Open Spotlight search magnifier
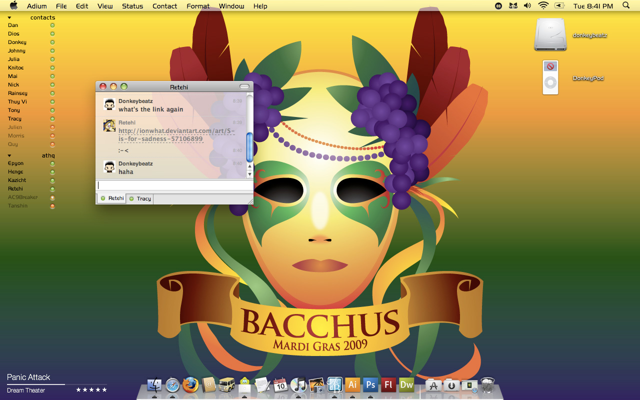 click(626, 5)
